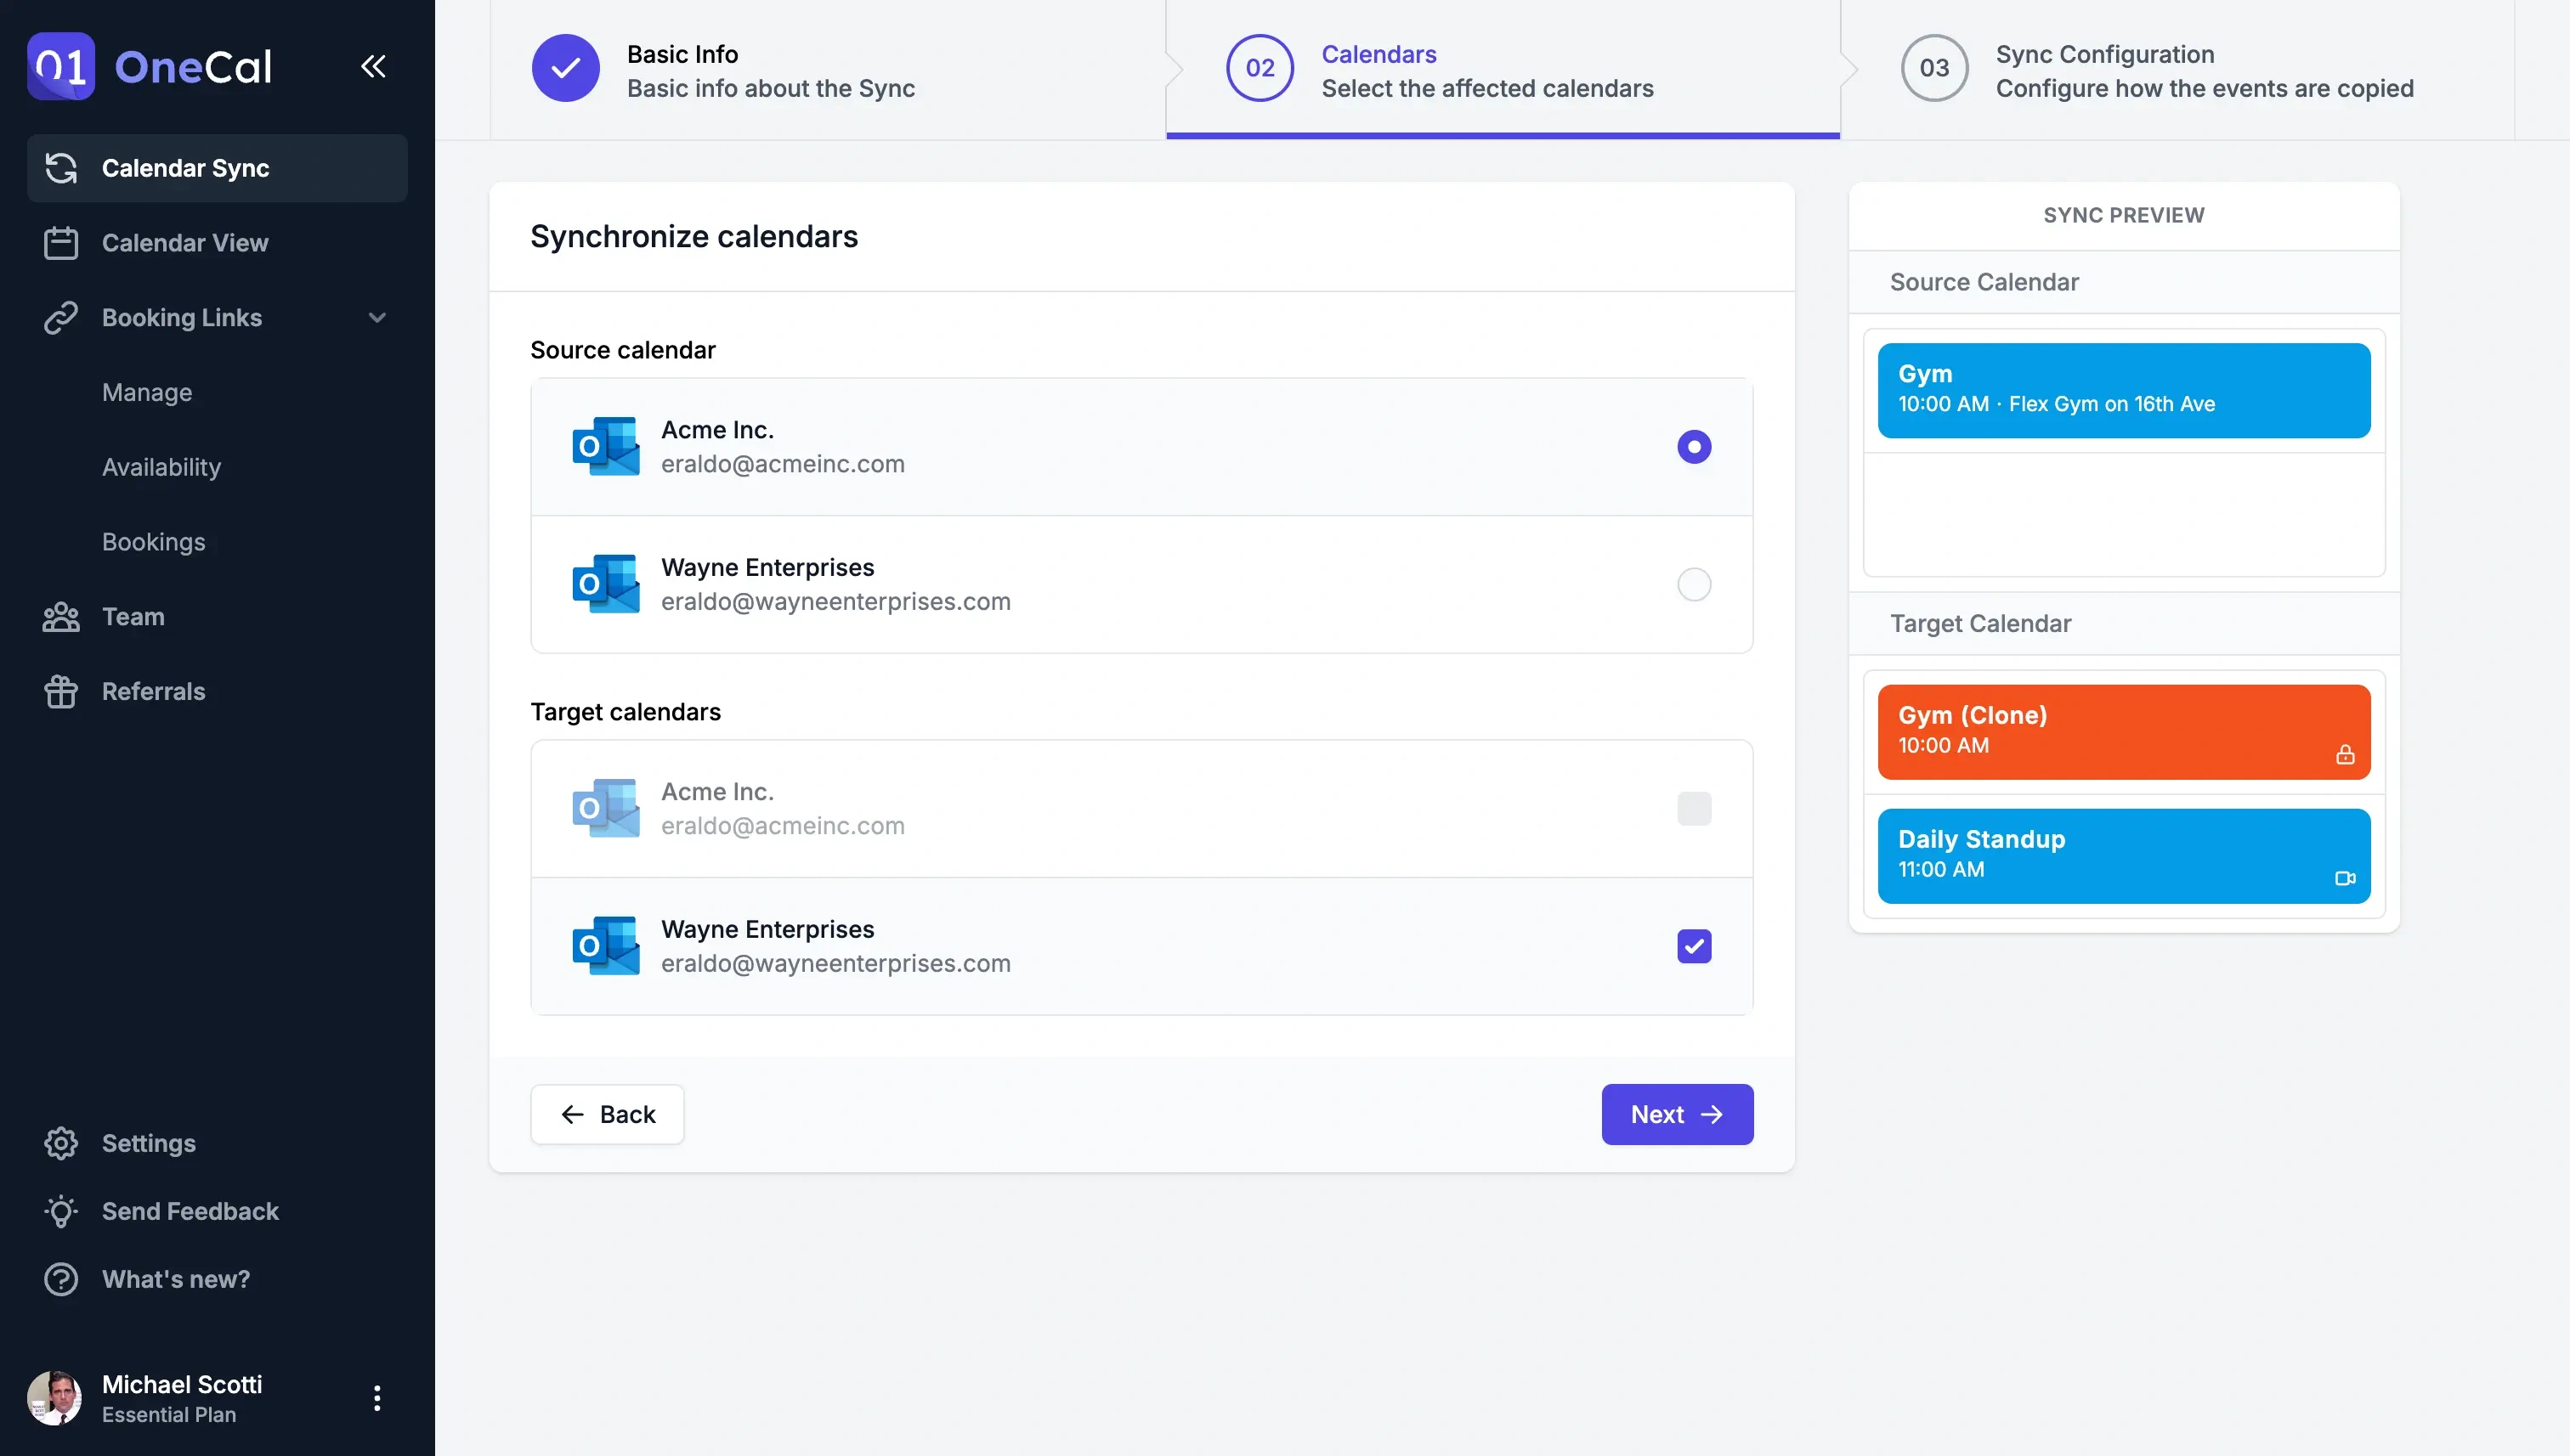Click the user profile options menu
The image size is (2570, 1456).
376,1397
